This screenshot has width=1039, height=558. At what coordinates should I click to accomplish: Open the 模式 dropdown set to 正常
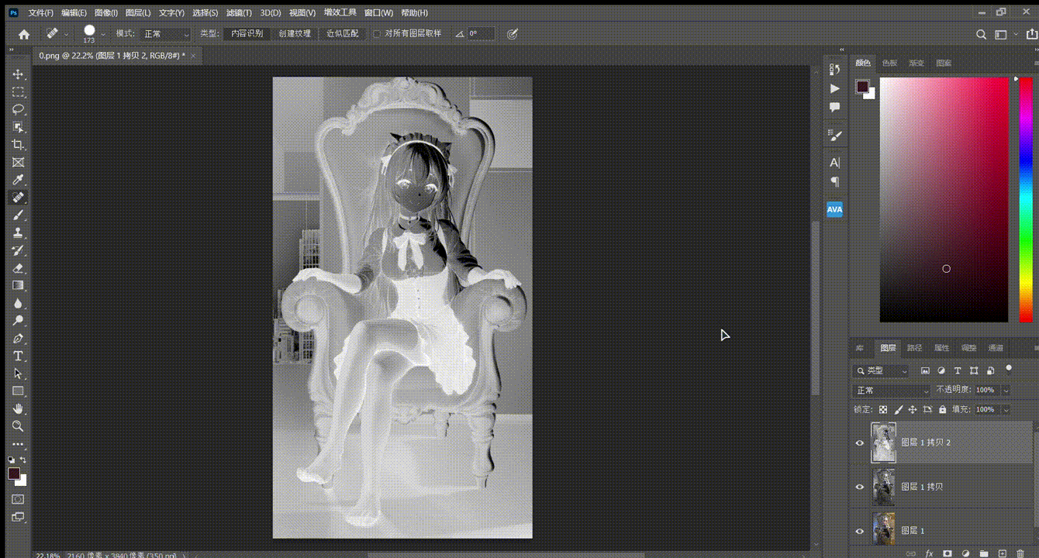(x=165, y=34)
